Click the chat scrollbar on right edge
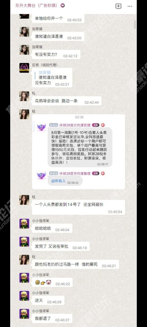Screen dimensions: 147x327 [x=135, y=24]
